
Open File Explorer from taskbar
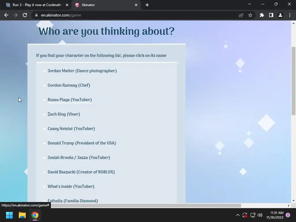(x=22, y=215)
